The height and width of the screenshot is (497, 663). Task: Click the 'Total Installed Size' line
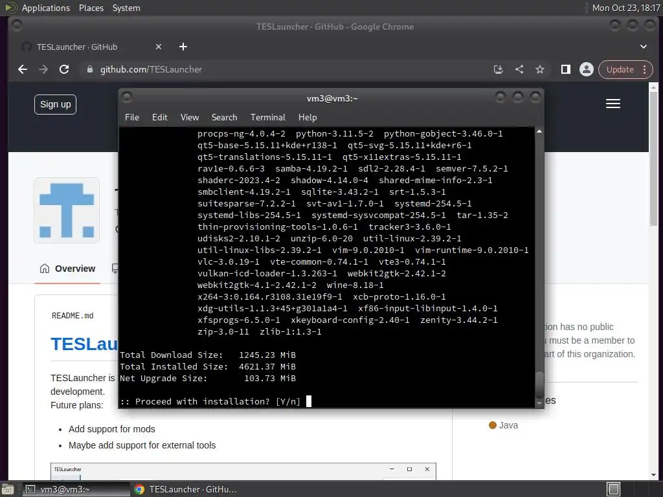[208, 366]
